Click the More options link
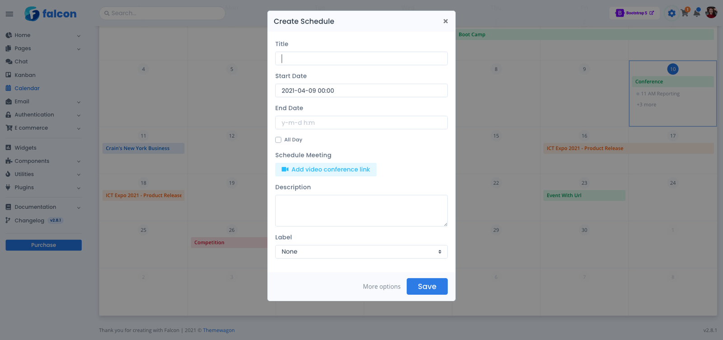The image size is (723, 340). 381,287
